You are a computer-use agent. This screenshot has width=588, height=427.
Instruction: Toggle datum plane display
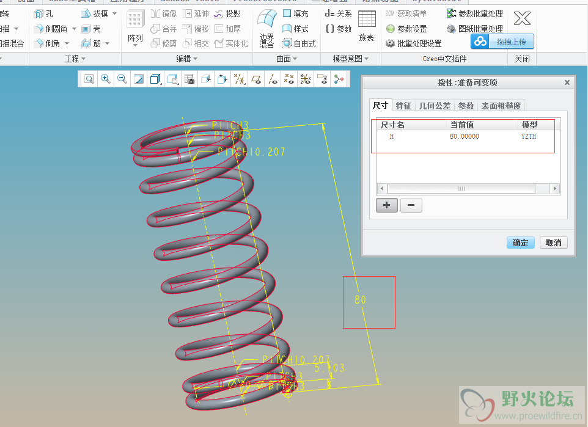coord(256,79)
